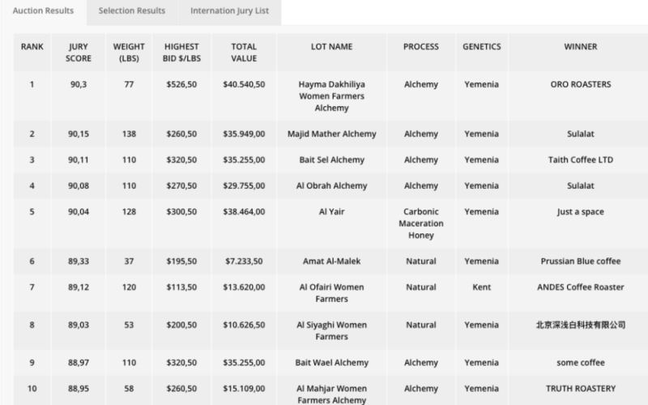Click the GENETICS column header
The image size is (648, 405).
pyautogui.click(x=481, y=47)
